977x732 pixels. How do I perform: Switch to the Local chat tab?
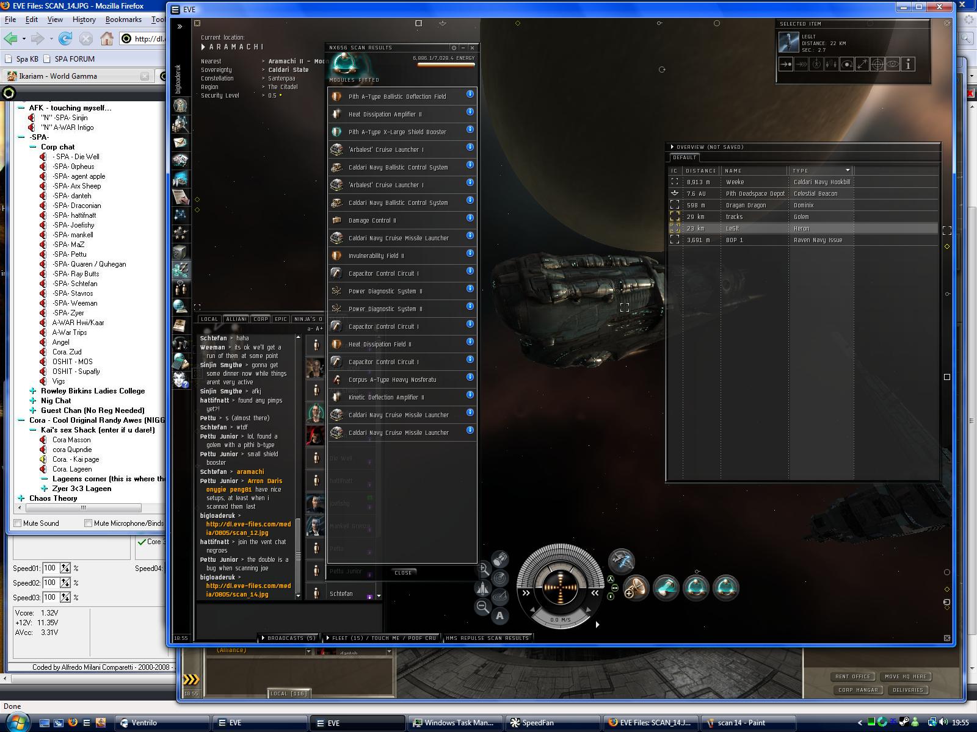click(209, 319)
